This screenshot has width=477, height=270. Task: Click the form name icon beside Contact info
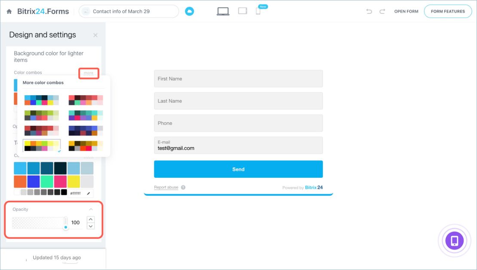tap(86, 12)
